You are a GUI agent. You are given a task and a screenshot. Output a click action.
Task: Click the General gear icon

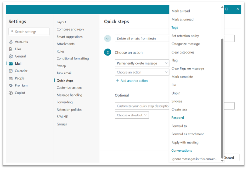coord(11,56)
